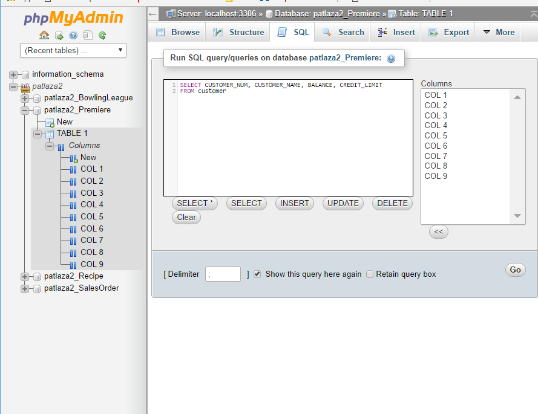Click inside the SQL query editor

(288, 138)
